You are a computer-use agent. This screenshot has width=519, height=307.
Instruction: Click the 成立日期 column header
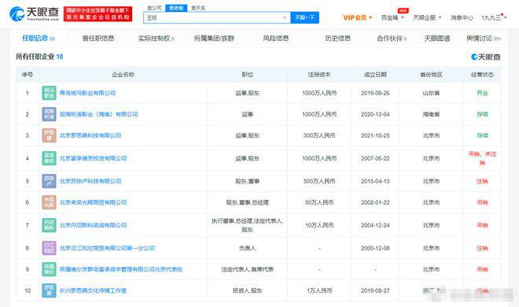(x=375, y=75)
